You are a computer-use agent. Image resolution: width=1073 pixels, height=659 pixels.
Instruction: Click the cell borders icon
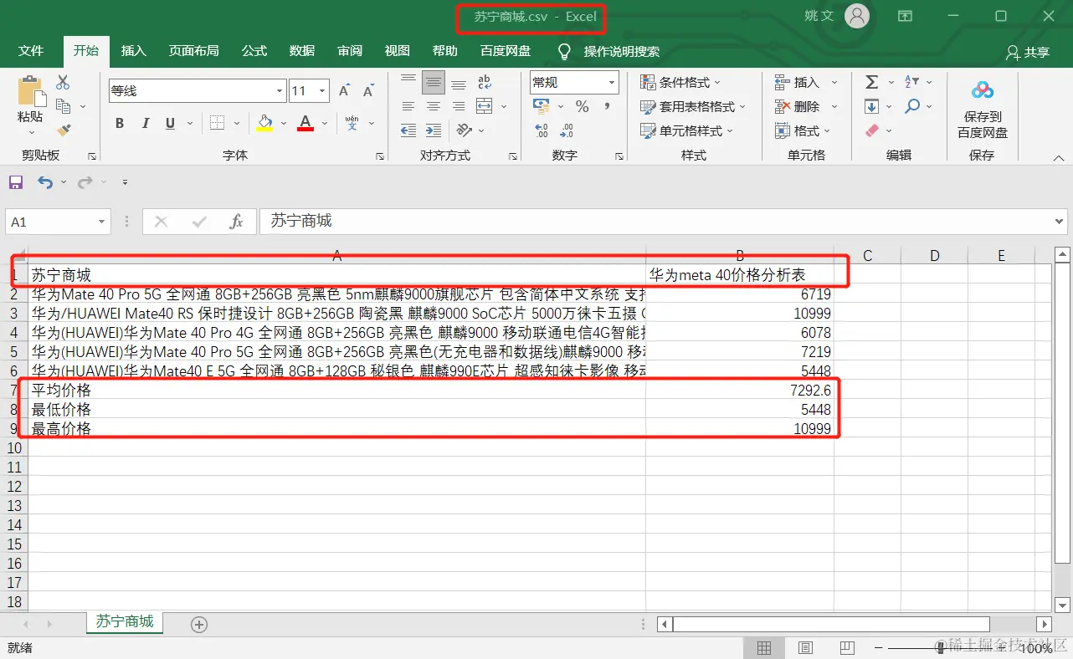[217, 123]
